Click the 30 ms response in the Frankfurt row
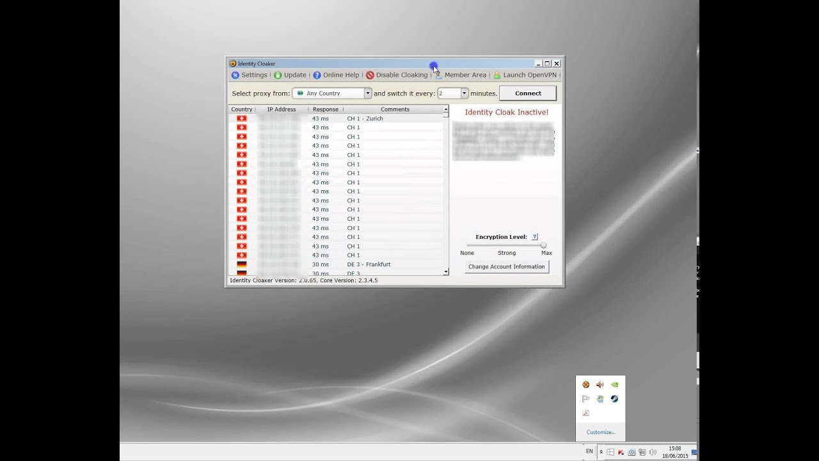Image resolution: width=819 pixels, height=461 pixels. [321, 264]
